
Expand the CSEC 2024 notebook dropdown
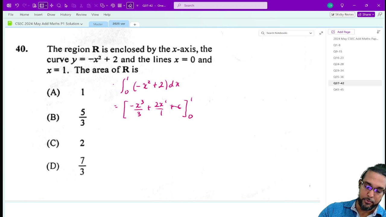[81, 24]
